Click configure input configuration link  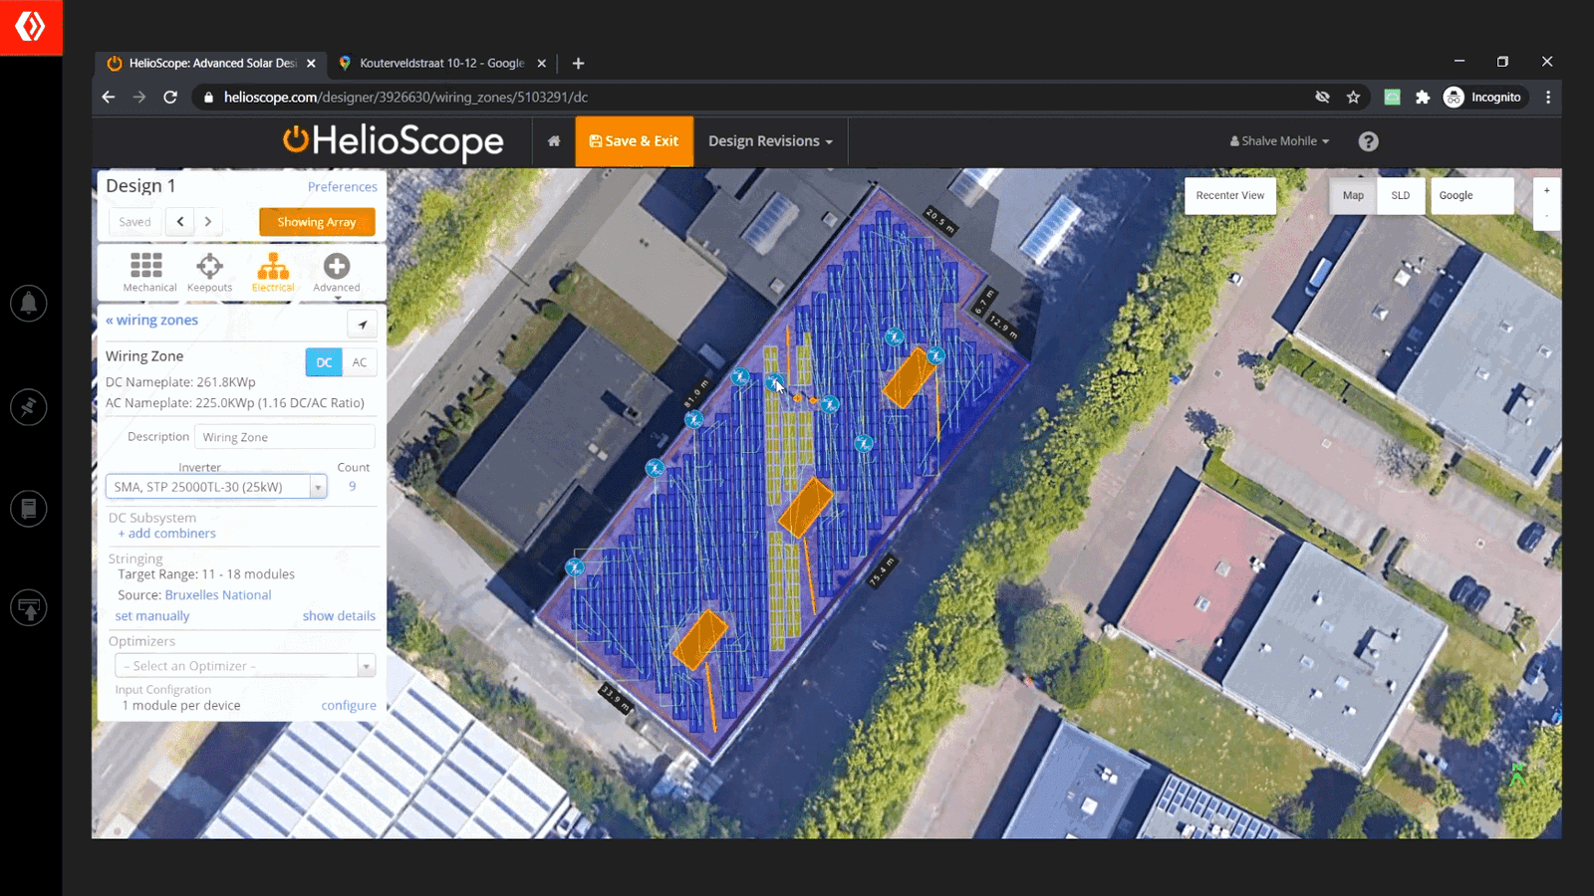pos(349,706)
